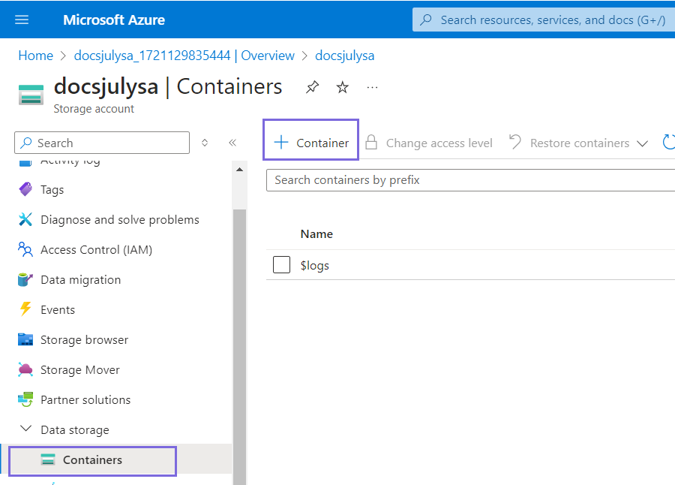Open the docsjulysa_1721129835444 Overview breadcrumb
Image resolution: width=675 pixels, height=485 pixels.
click(x=184, y=56)
